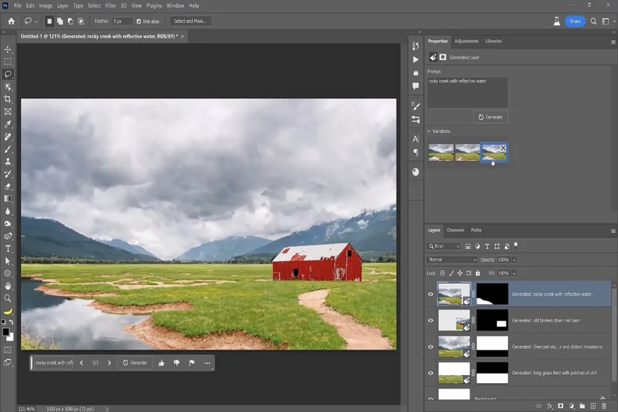Collapse the Variations section
The image size is (618, 412).
tap(429, 131)
